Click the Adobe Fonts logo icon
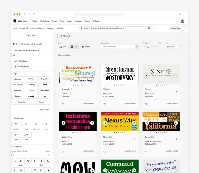 click(15, 21)
